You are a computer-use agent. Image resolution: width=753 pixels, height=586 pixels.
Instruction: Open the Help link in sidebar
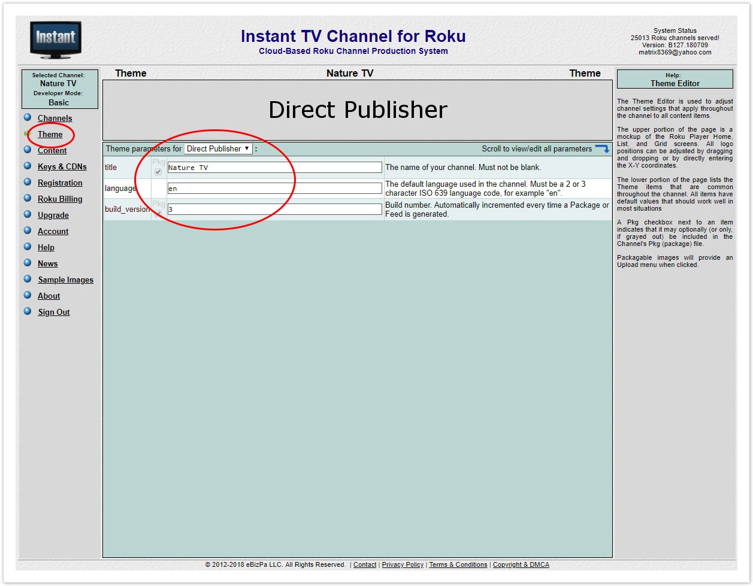pos(46,247)
